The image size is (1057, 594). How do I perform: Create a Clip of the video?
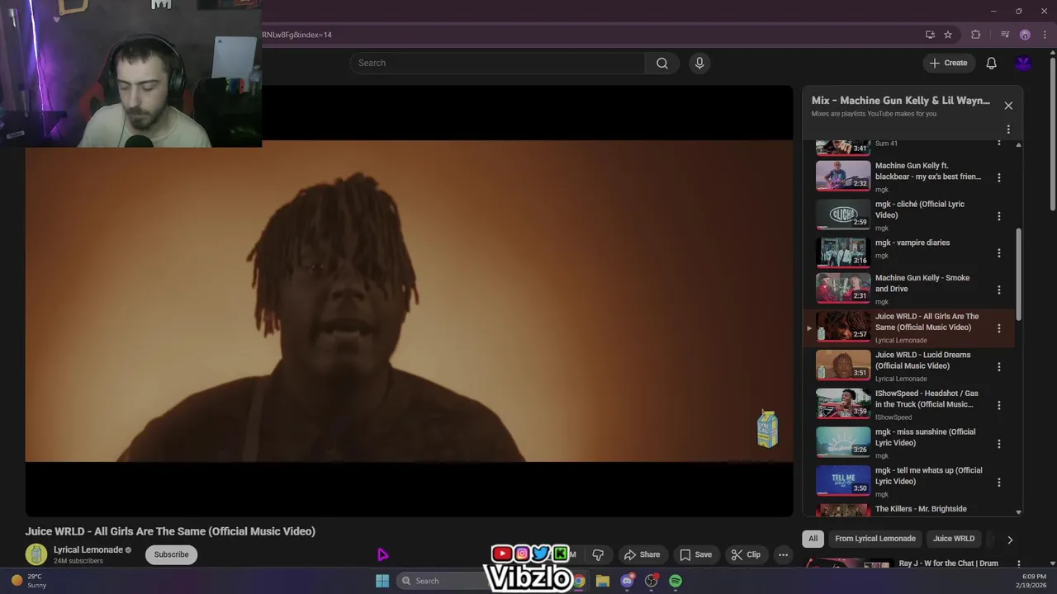(746, 554)
